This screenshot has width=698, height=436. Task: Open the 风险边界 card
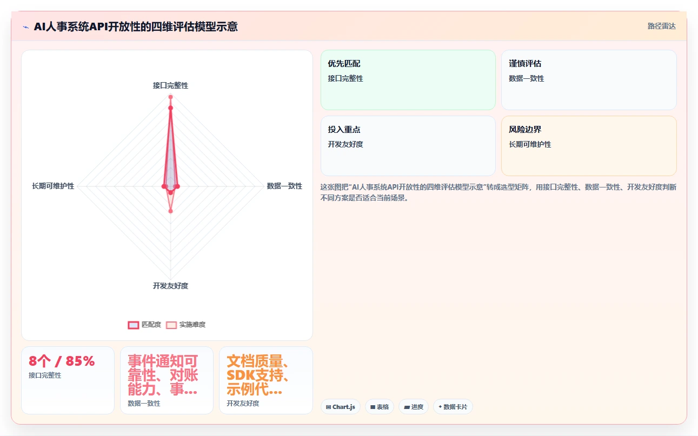[589, 146]
